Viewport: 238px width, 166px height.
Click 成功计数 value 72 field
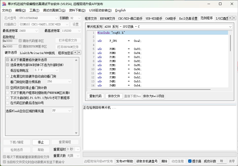222,161
